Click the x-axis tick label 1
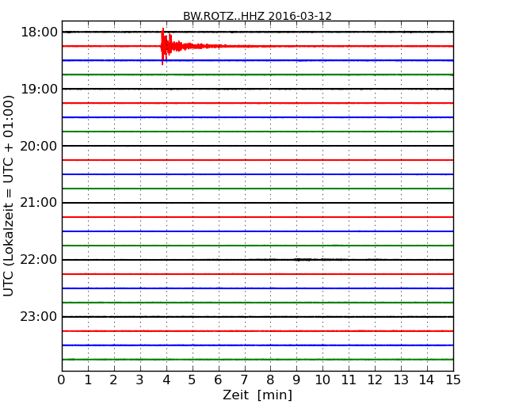This screenshot has height=412, width=515. (x=88, y=380)
